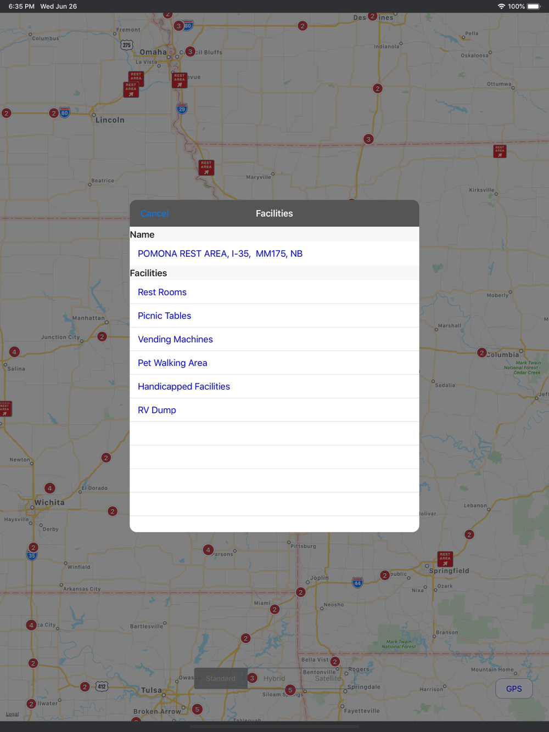Open cluster 4 marker above Salina
The width and height of the screenshot is (549, 732).
click(x=14, y=352)
